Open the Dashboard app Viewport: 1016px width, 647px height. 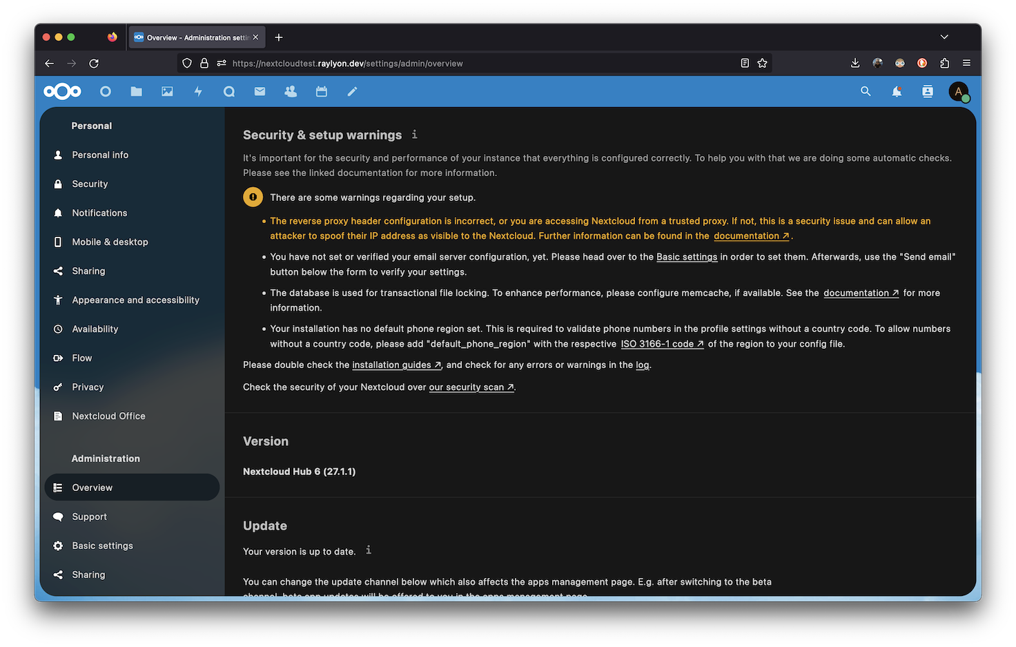(105, 90)
